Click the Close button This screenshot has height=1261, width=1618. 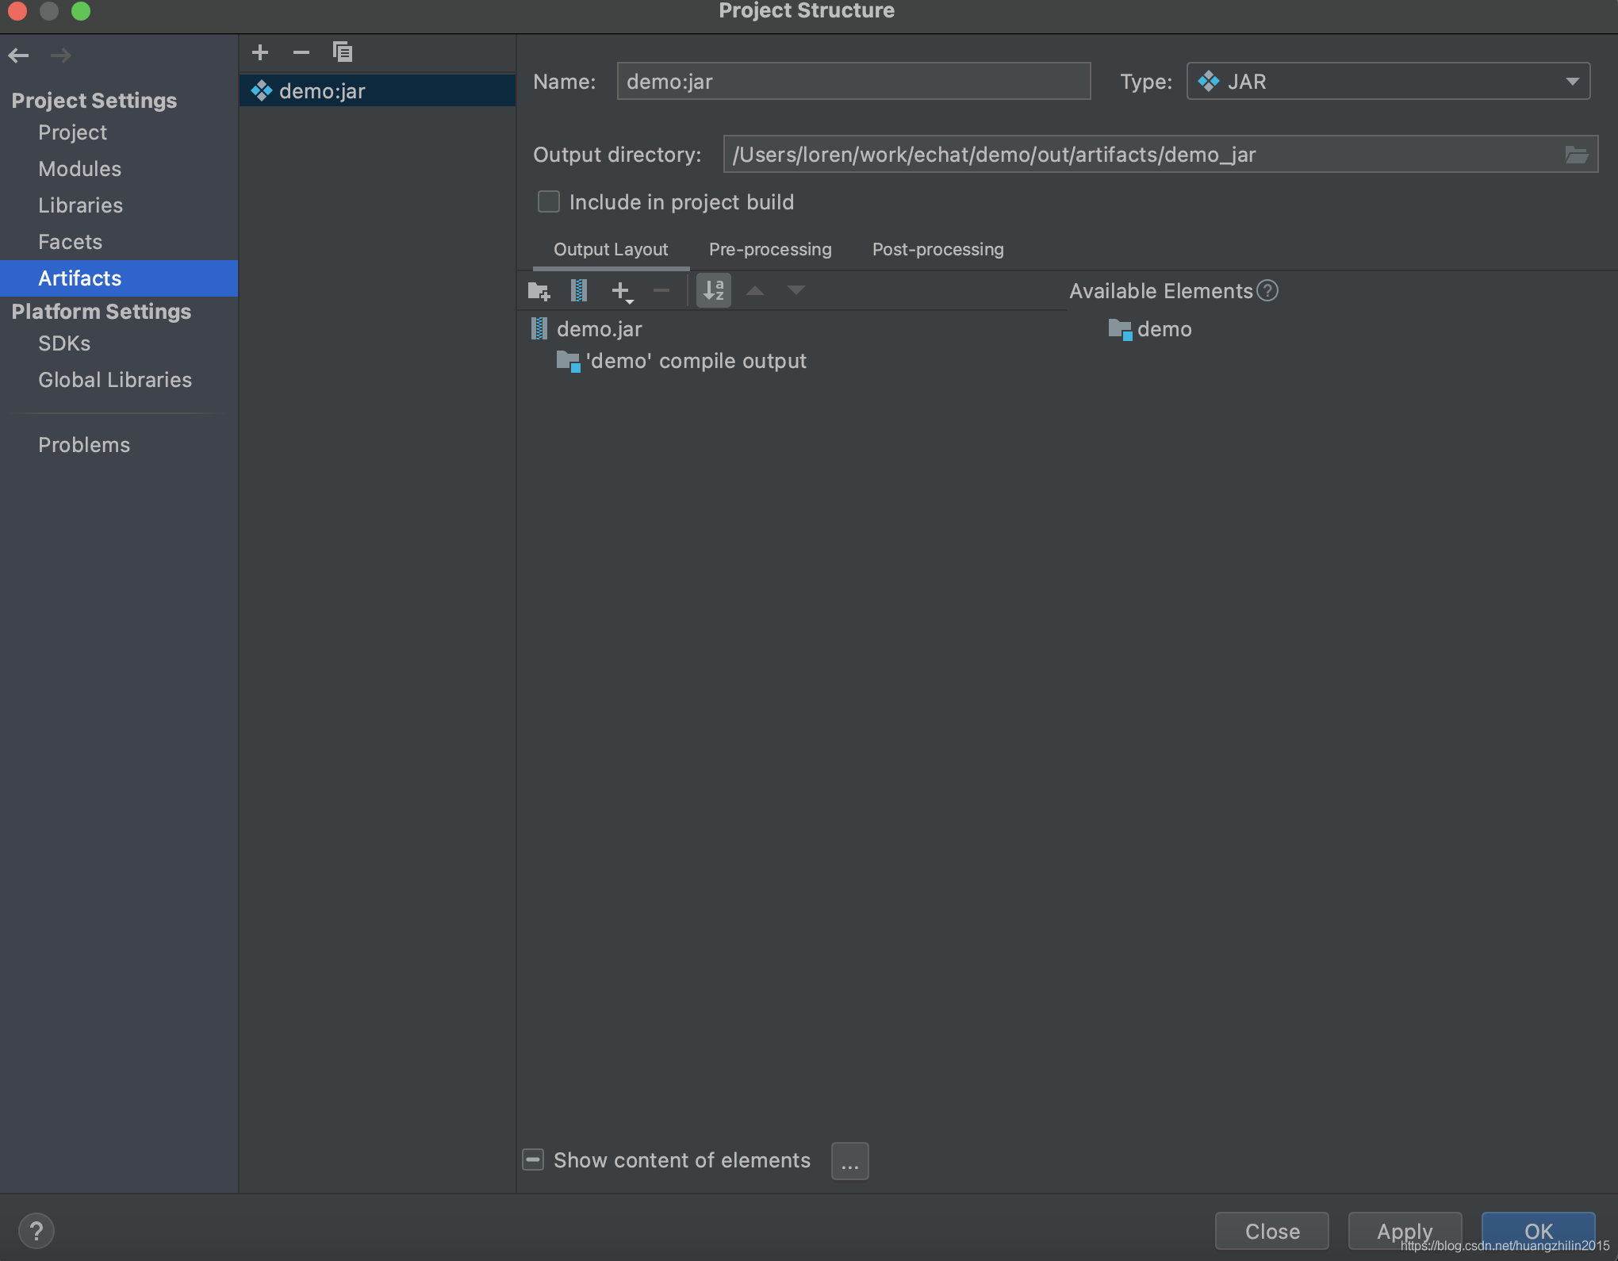coord(1271,1232)
